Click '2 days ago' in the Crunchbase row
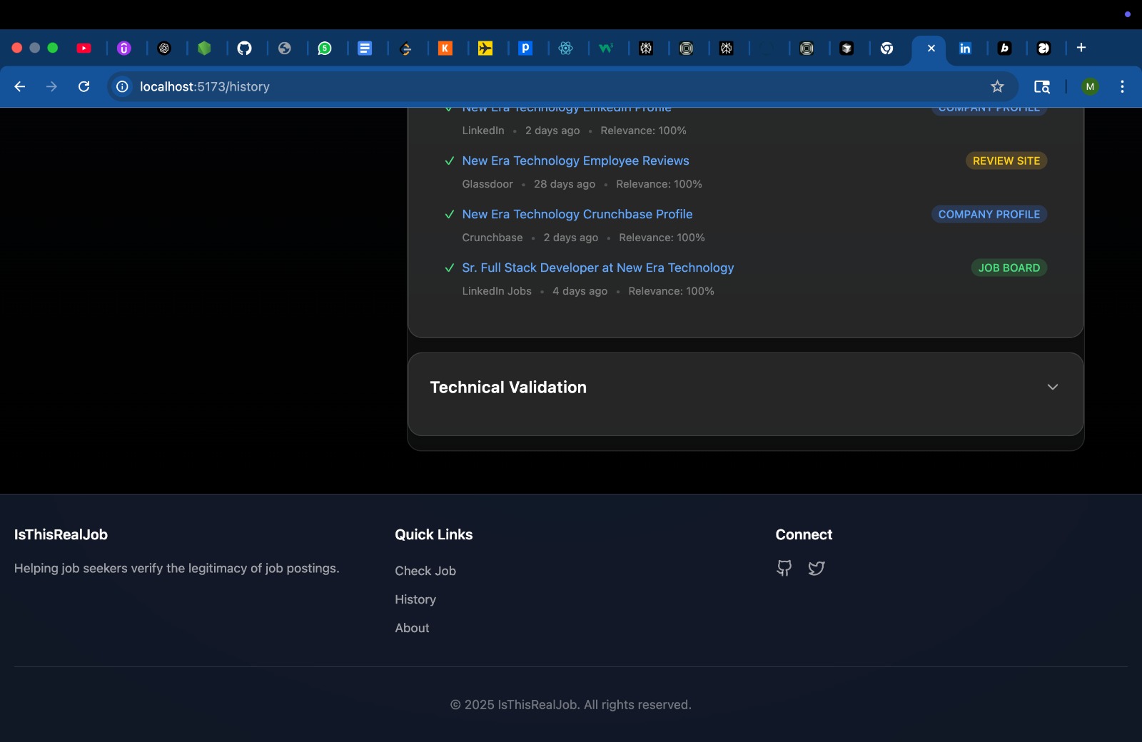Screen dimensions: 1142x742 pyautogui.click(x=571, y=238)
